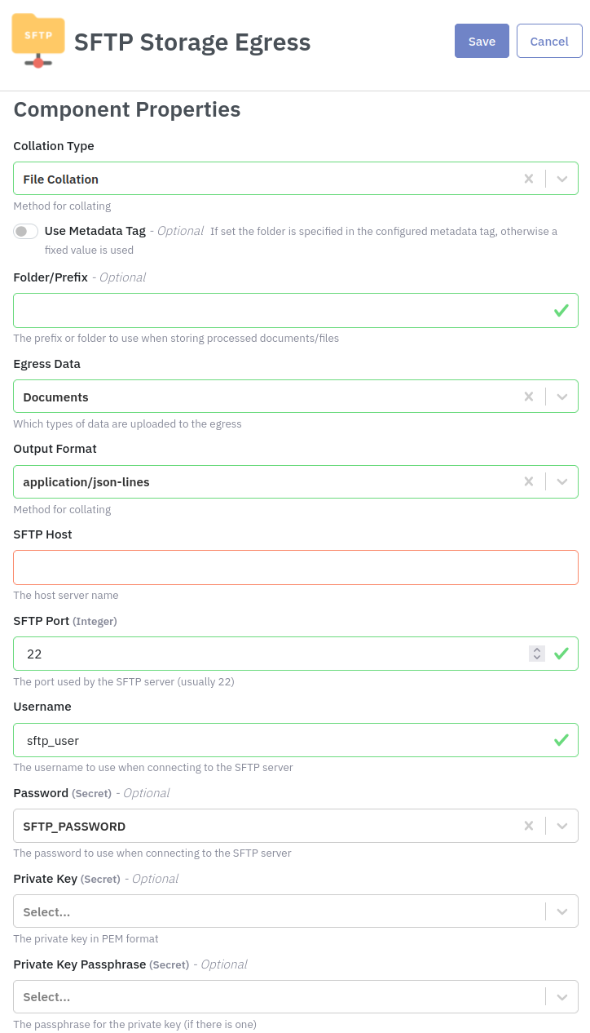Viewport: 590px width, 1033px height.
Task: Click the SFTP folder icon in header
Action: [x=38, y=40]
